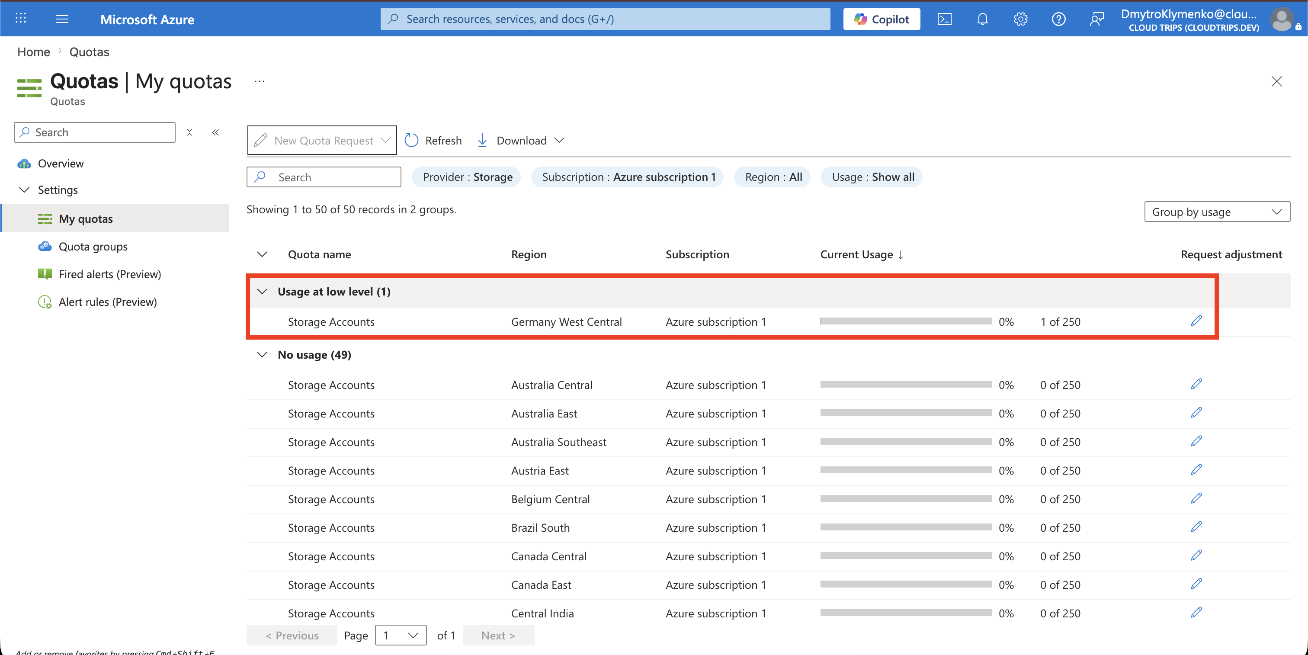Open the help question mark icon
The image size is (1308, 655).
(1059, 19)
